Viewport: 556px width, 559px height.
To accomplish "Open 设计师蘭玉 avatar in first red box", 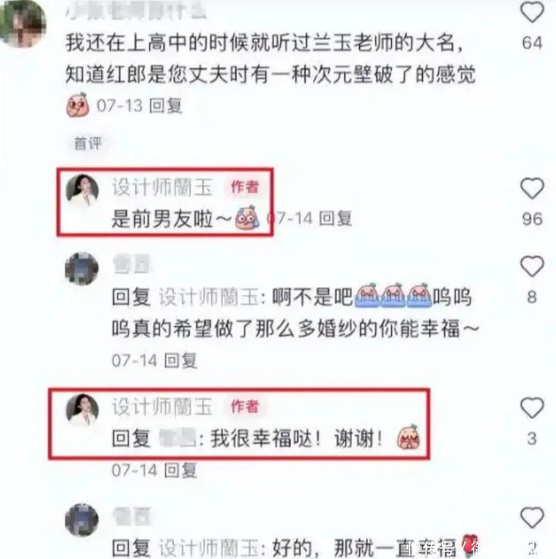I will click(82, 191).
